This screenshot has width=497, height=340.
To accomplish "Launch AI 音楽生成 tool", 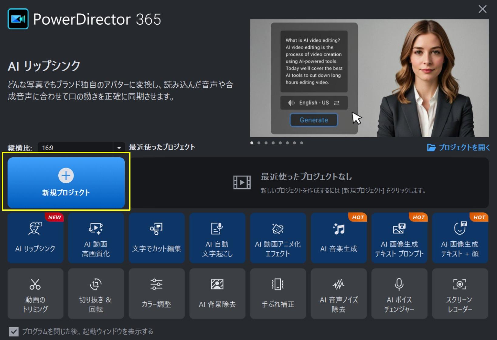I will point(339,238).
